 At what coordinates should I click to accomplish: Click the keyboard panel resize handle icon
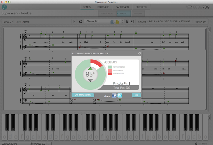[209, 117]
